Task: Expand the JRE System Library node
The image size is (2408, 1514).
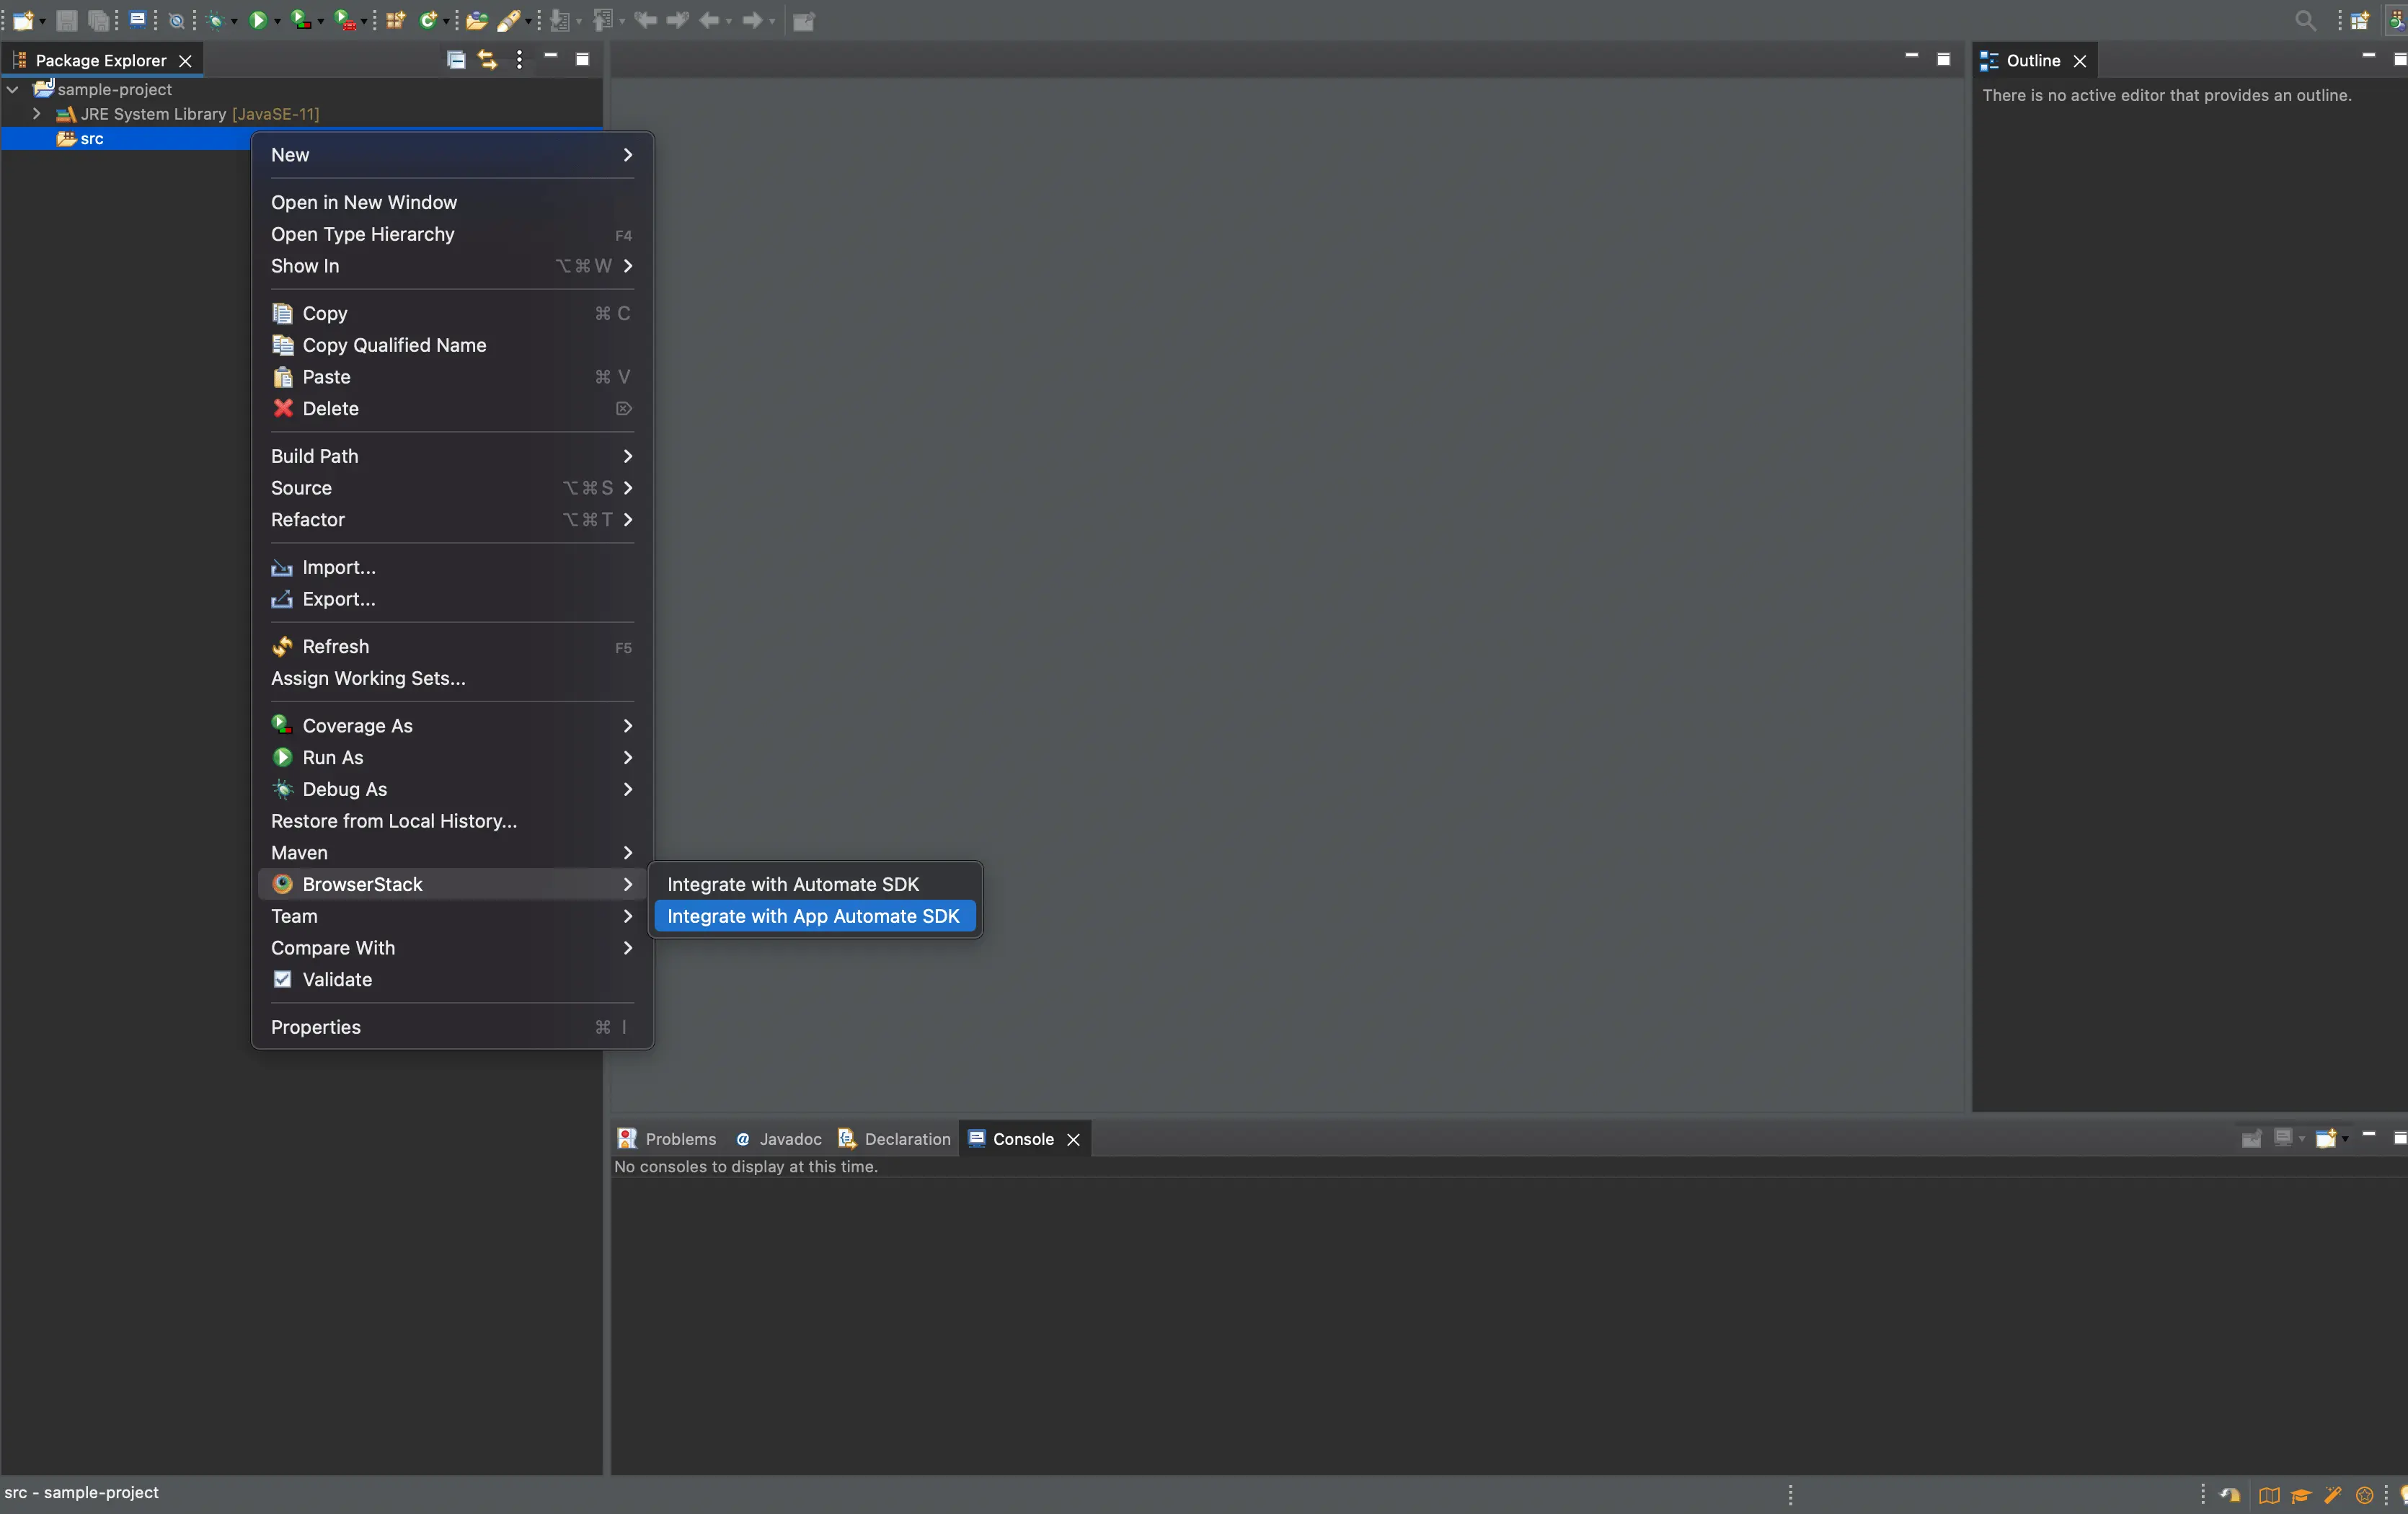Action: pyautogui.click(x=37, y=114)
